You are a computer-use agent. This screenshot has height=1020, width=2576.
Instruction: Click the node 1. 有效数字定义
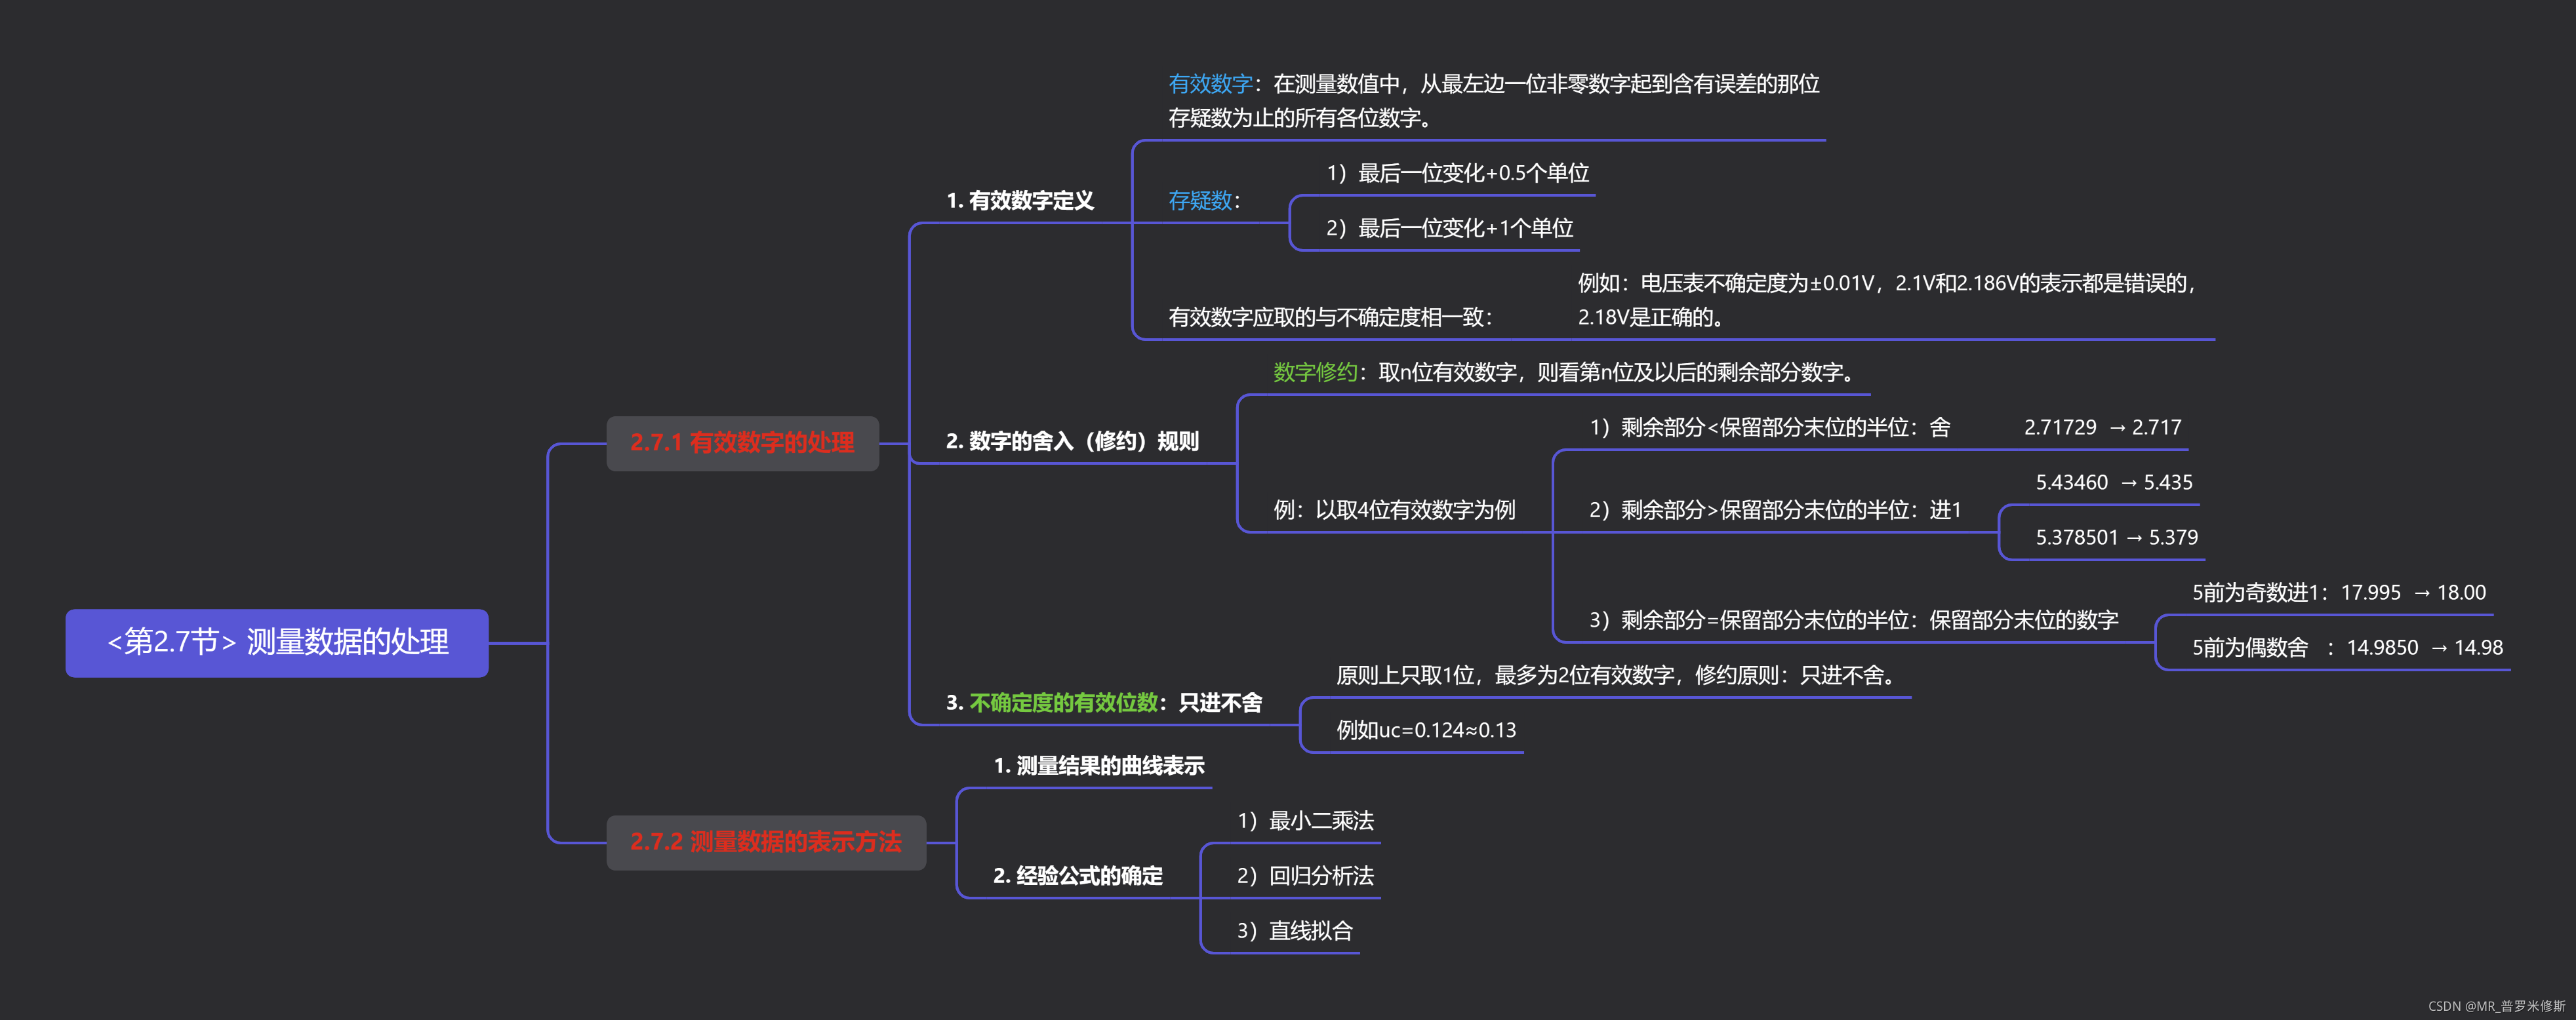point(1020,201)
